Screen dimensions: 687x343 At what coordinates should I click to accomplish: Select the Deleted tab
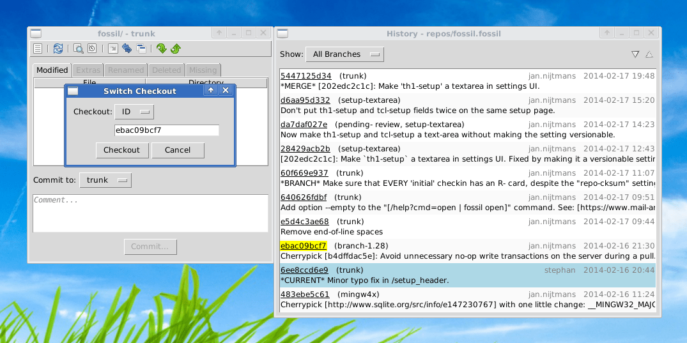click(166, 70)
